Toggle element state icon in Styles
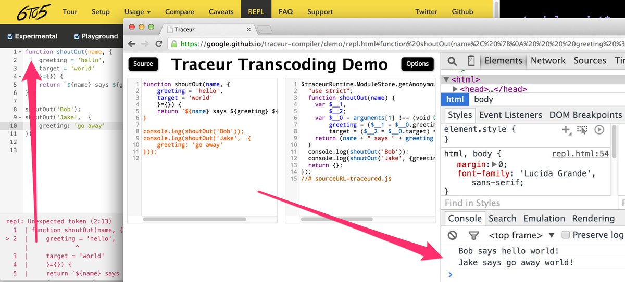Image resolution: width=625 pixels, height=282 pixels. [583, 130]
